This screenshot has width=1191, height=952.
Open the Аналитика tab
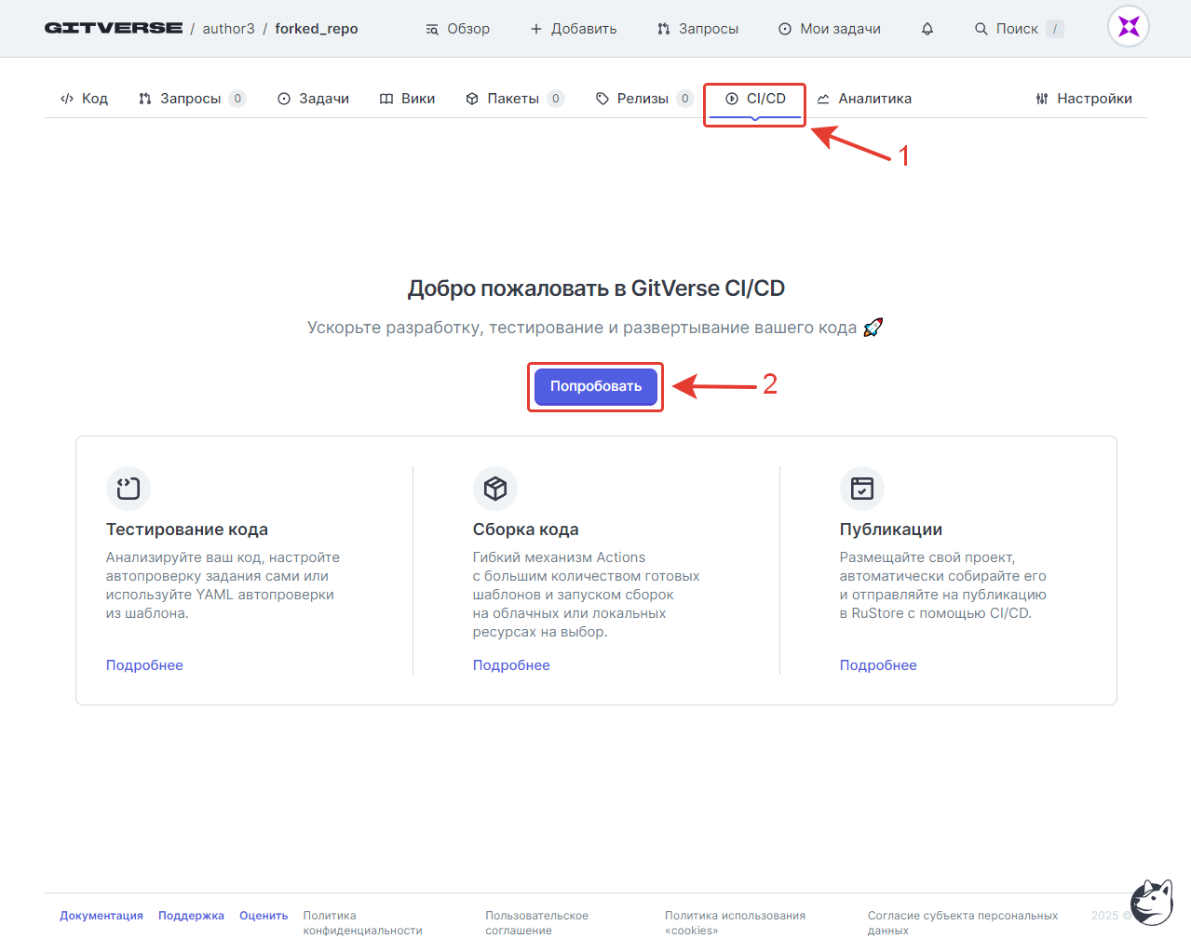coord(864,99)
